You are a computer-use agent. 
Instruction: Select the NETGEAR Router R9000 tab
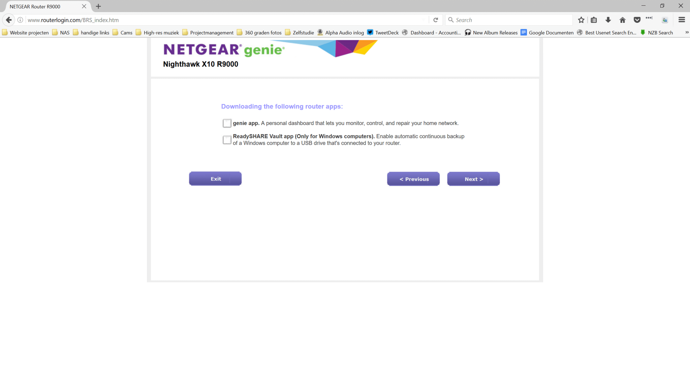coord(47,6)
